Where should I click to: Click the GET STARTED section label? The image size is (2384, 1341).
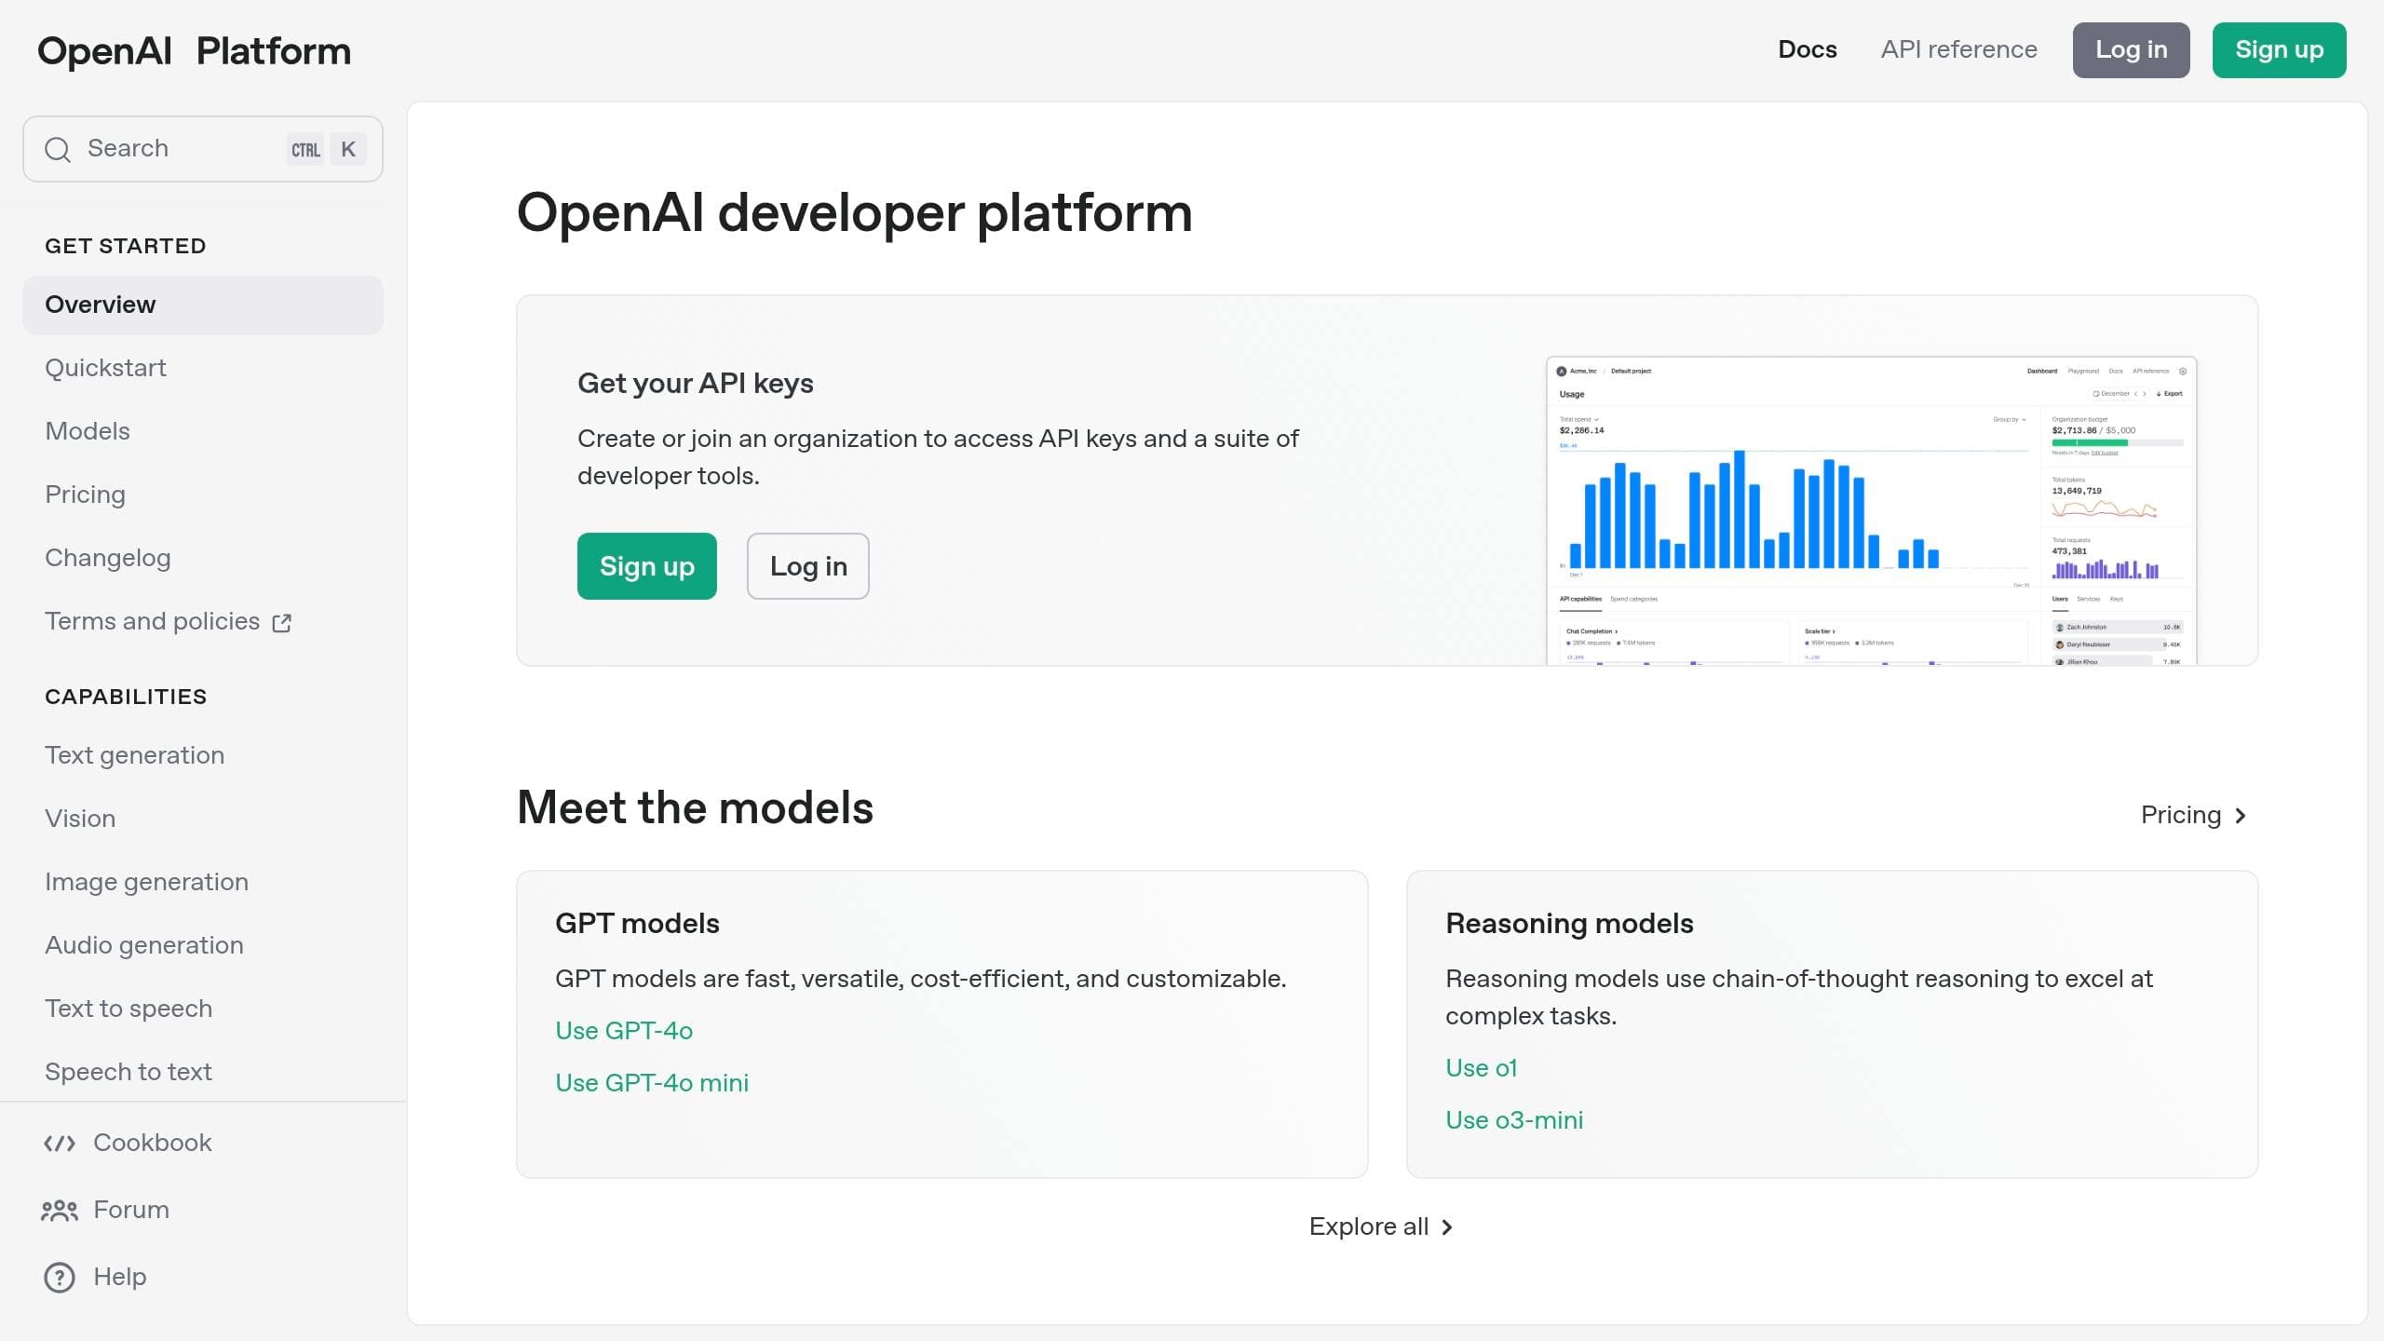pyautogui.click(x=126, y=246)
